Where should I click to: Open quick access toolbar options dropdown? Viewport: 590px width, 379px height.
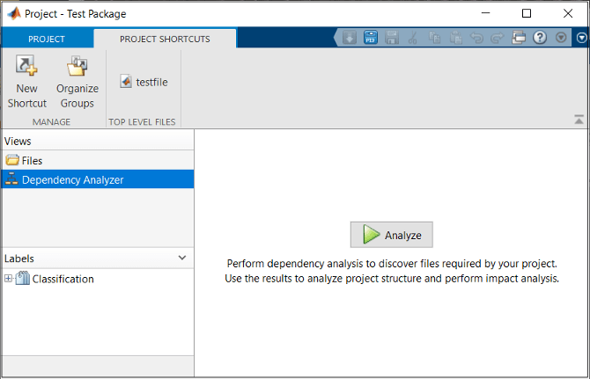click(561, 38)
